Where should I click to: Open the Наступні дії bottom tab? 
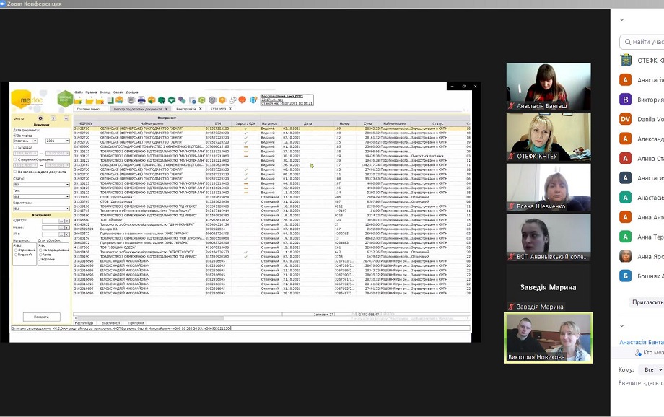(84, 323)
